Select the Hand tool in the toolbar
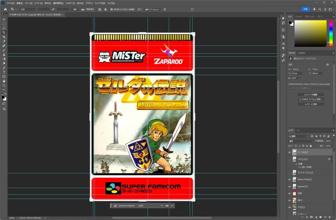Screen dimensions: 336x220 pos(4,81)
